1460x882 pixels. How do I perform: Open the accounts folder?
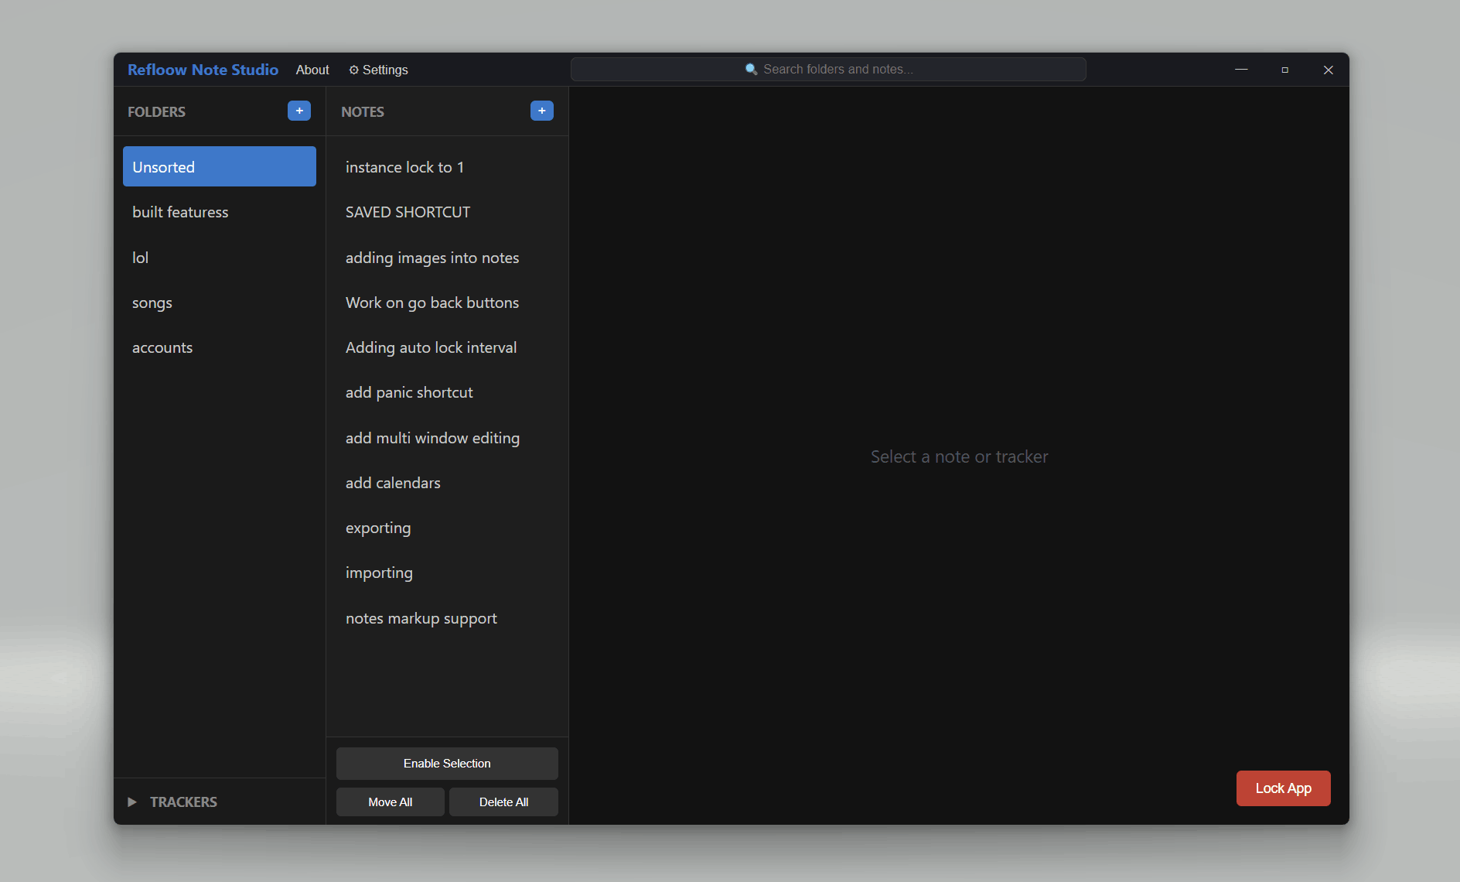[162, 347]
